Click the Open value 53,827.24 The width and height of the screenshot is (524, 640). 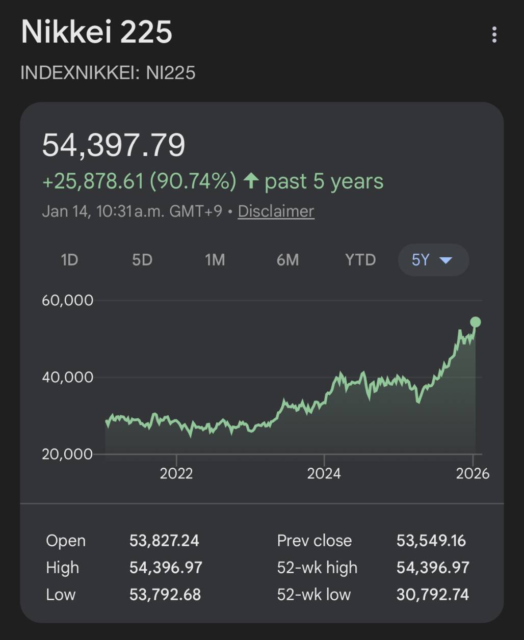pos(164,540)
